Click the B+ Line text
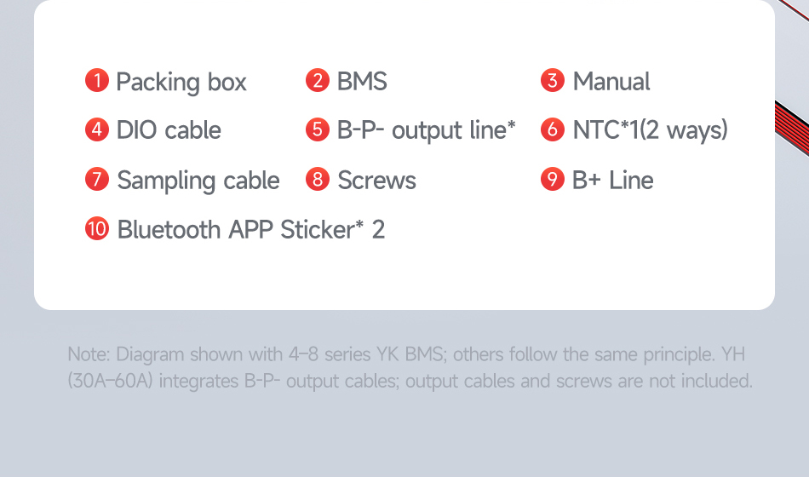Image resolution: width=809 pixels, height=477 pixels. 613,181
